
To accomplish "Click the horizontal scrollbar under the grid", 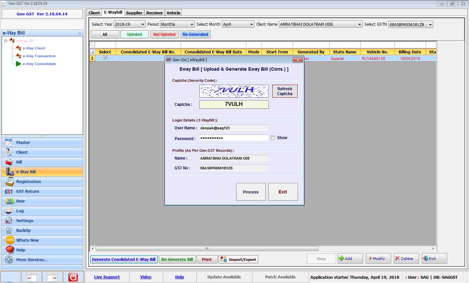I will click(207, 248).
